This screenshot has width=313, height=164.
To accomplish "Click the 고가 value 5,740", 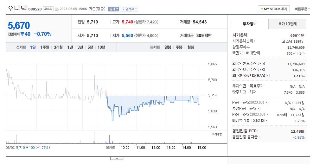I will point(127,22).
